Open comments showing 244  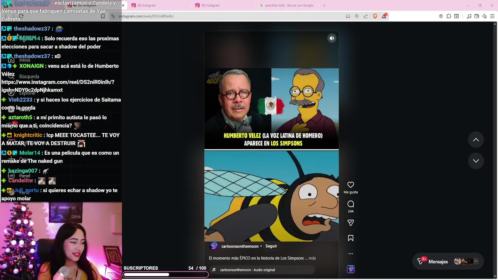[x=351, y=204]
